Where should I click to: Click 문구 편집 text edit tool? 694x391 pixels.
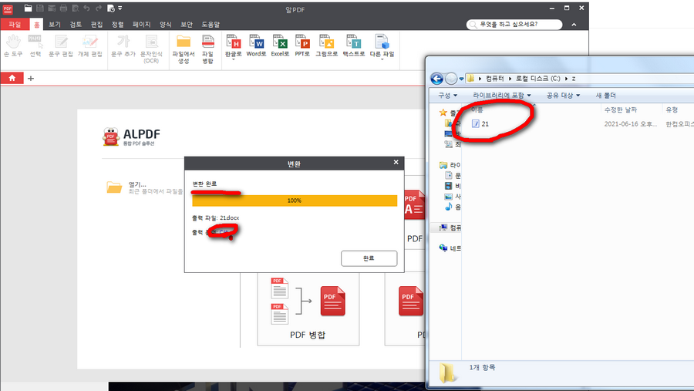[x=61, y=46]
